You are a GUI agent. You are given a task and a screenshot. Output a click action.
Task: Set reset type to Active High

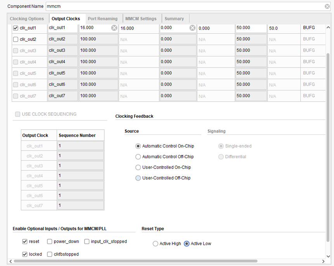[x=156, y=244]
